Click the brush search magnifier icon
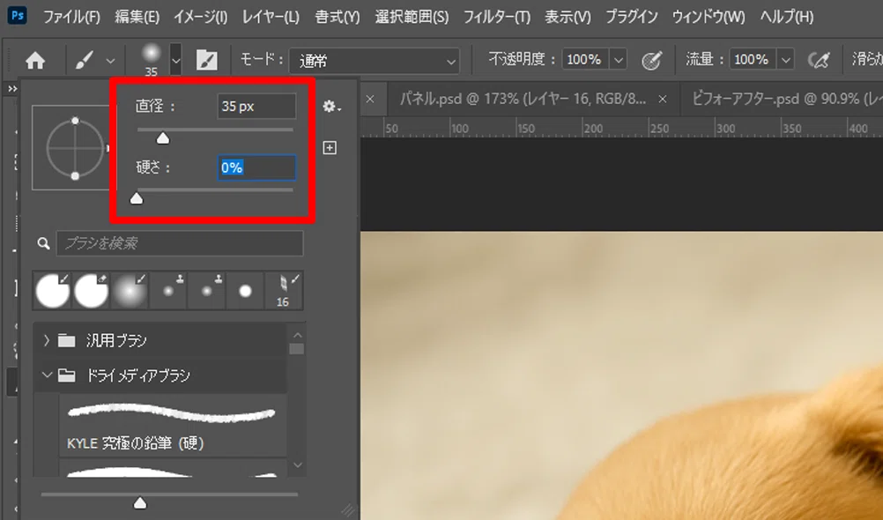The width and height of the screenshot is (883, 520). tap(43, 243)
